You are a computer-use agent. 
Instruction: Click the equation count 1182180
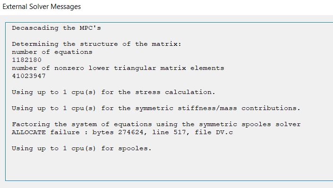26,60
